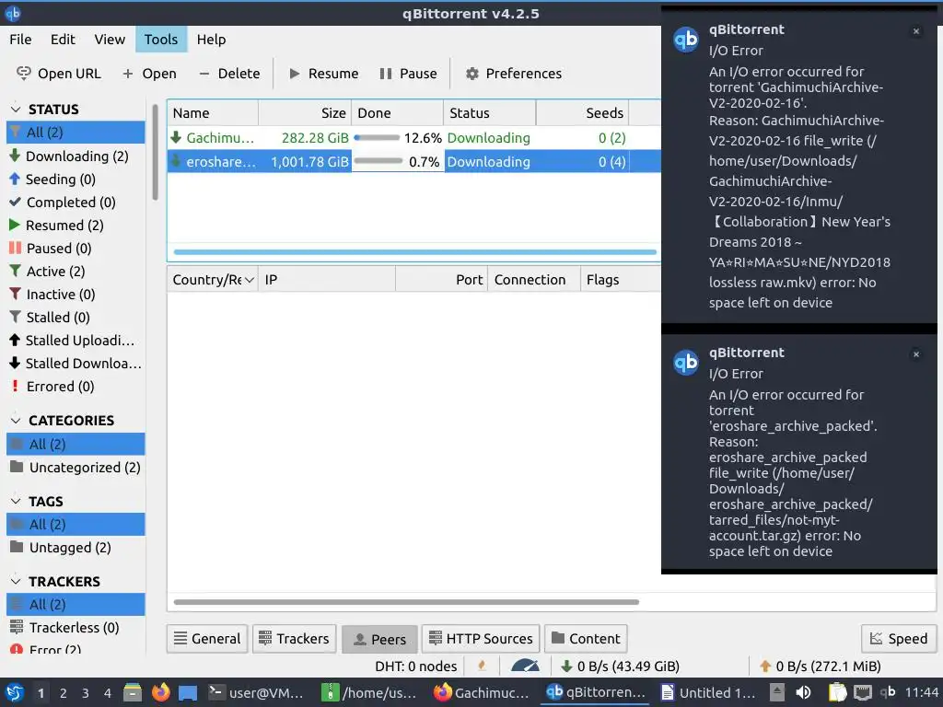Toggle alternative speed limits speedometer icon
943x707 pixels.
[525, 666]
